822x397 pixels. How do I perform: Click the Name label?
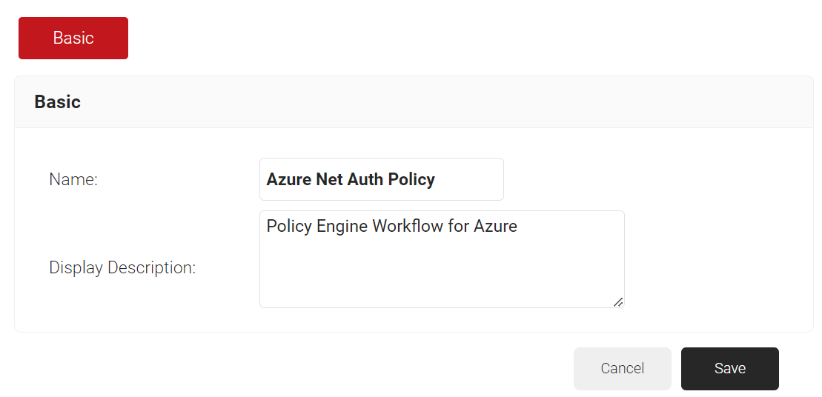coord(73,179)
